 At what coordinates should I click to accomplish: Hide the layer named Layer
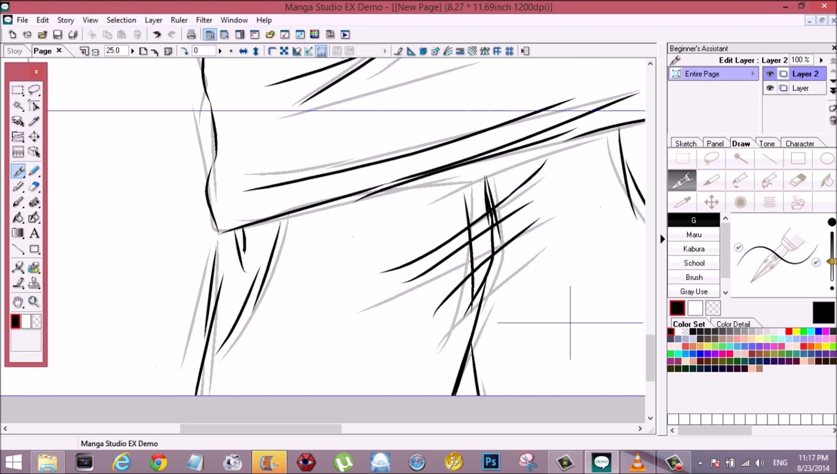770,88
